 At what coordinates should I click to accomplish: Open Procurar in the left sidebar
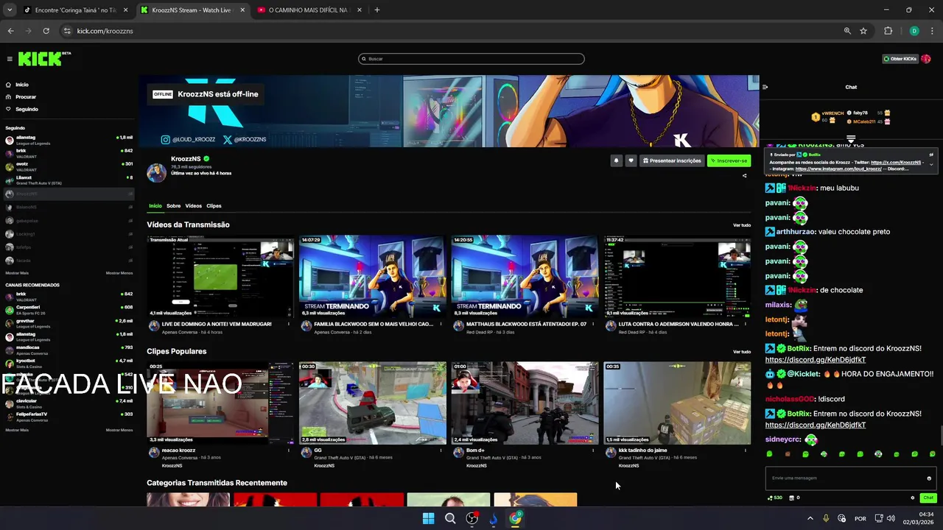[25, 96]
